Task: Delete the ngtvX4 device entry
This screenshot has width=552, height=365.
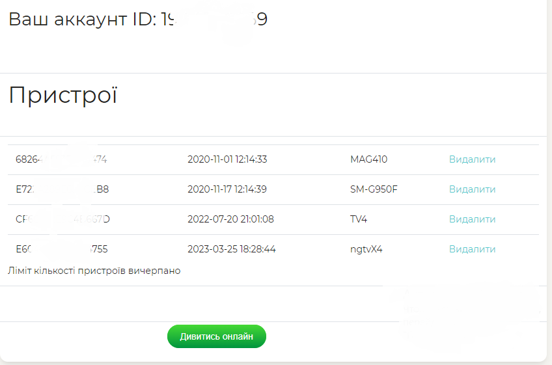Action: (x=472, y=249)
